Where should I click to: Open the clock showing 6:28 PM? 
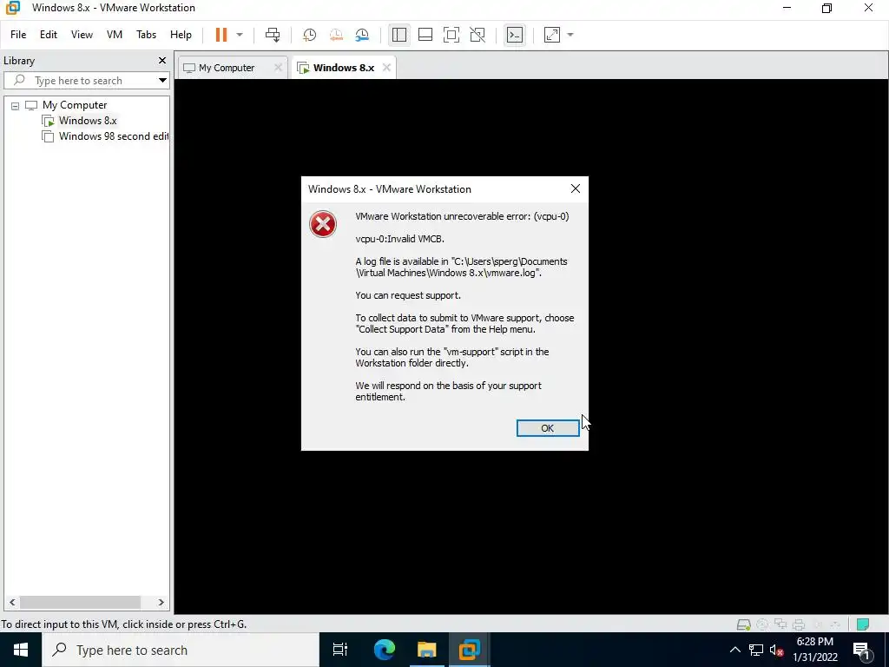tap(815, 650)
